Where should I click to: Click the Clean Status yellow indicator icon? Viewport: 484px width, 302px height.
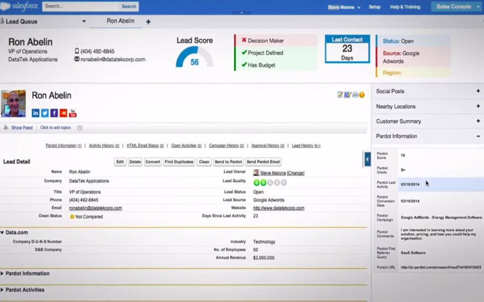pyautogui.click(x=72, y=216)
